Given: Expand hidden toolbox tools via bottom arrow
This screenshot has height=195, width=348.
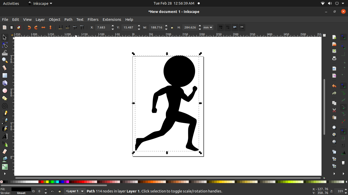Looking at the screenshot, I should click(x=4, y=174).
